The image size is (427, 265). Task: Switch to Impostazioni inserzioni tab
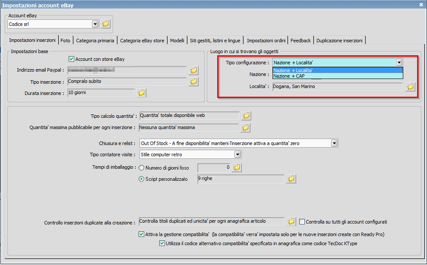click(x=32, y=40)
